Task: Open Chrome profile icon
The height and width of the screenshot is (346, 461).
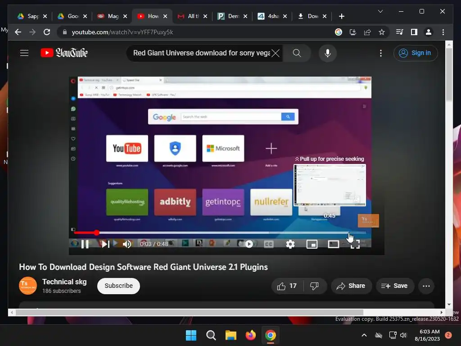Action: 429,32
